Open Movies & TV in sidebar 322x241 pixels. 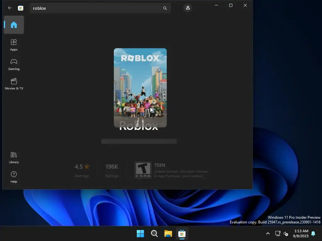(x=14, y=84)
